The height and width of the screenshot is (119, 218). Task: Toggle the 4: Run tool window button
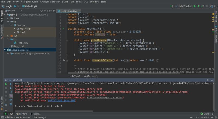pyautogui.click(x=9, y=114)
